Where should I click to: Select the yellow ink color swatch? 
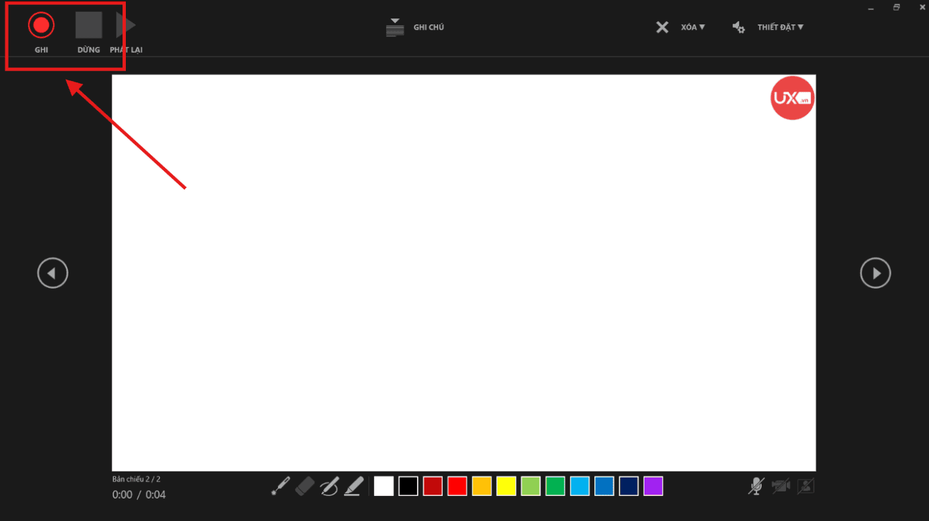pos(506,486)
